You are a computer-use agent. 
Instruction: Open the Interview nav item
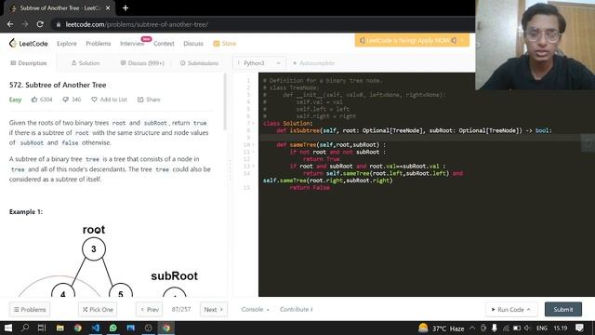tap(132, 44)
